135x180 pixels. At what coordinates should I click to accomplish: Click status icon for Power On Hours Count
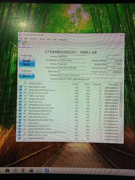(21, 93)
